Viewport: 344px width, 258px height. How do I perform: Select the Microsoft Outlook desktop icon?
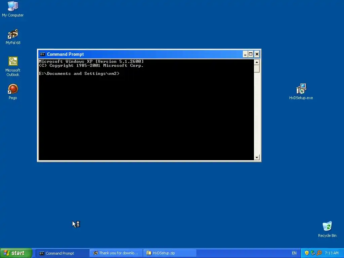coord(13,67)
